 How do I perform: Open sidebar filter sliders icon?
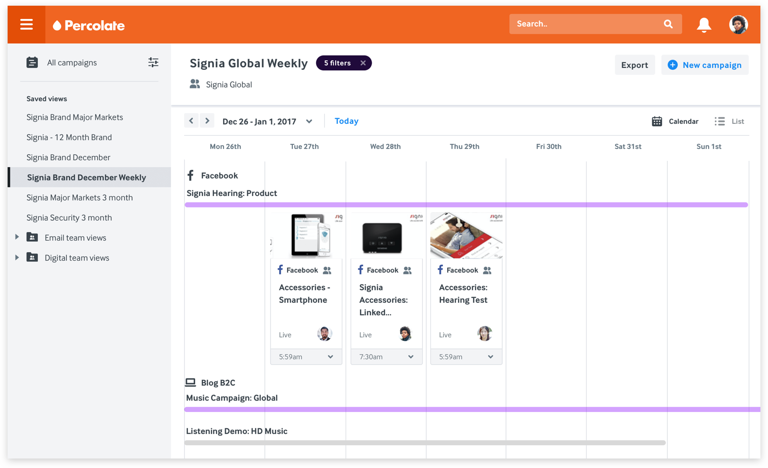153,63
